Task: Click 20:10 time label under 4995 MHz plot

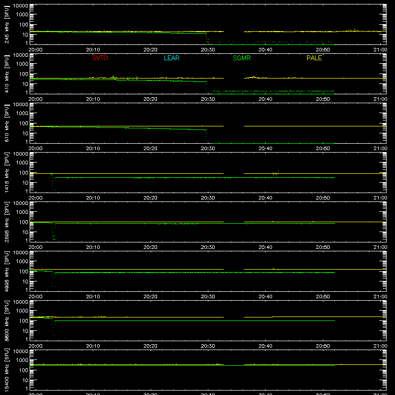Action: click(x=93, y=297)
